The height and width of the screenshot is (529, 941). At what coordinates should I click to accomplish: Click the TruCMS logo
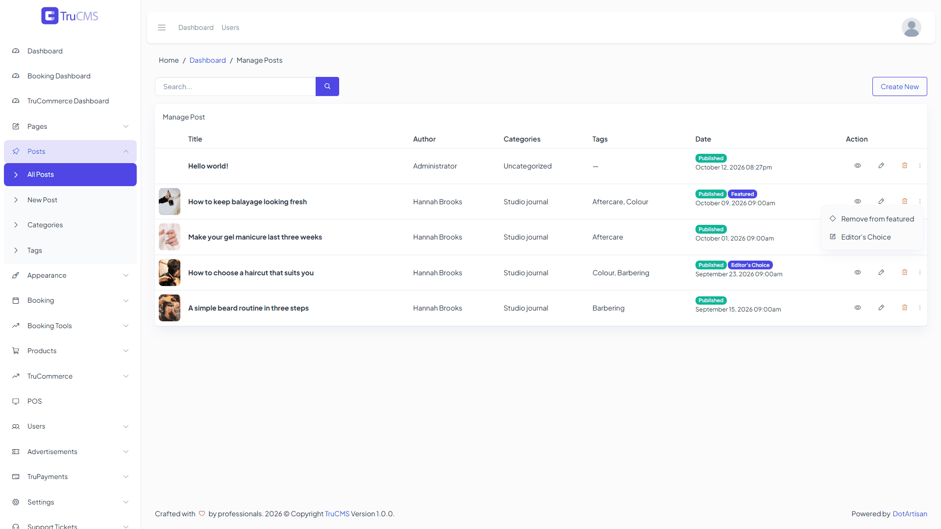pos(70,16)
